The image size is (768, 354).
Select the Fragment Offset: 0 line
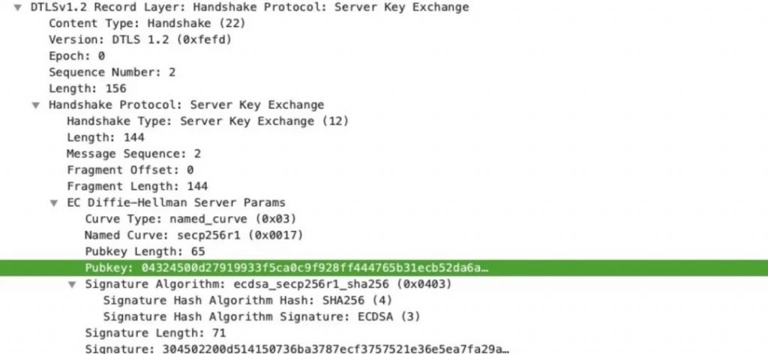[x=130, y=170]
